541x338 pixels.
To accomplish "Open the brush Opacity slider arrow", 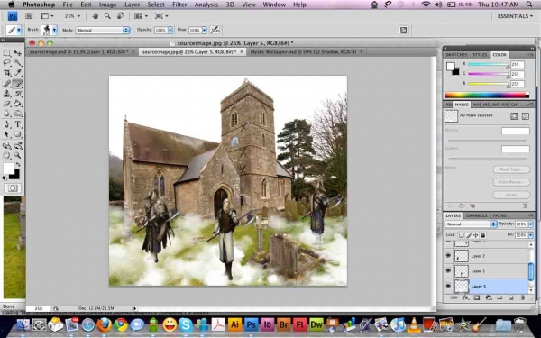I will [170, 30].
